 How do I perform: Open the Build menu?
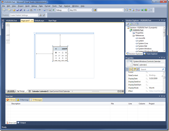[27, 6]
